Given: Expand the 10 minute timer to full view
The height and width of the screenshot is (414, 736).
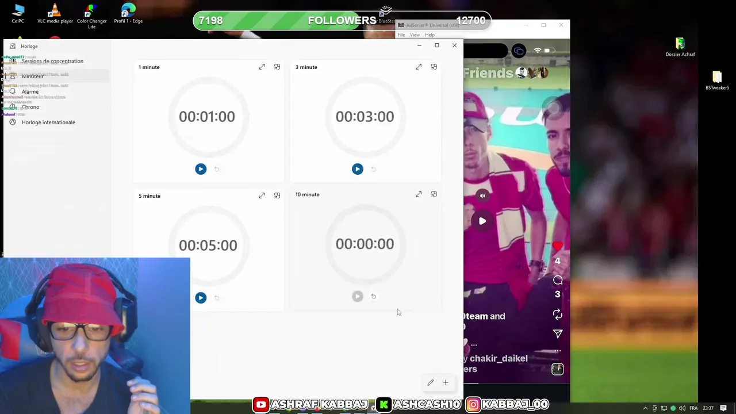Looking at the screenshot, I should pos(419,194).
